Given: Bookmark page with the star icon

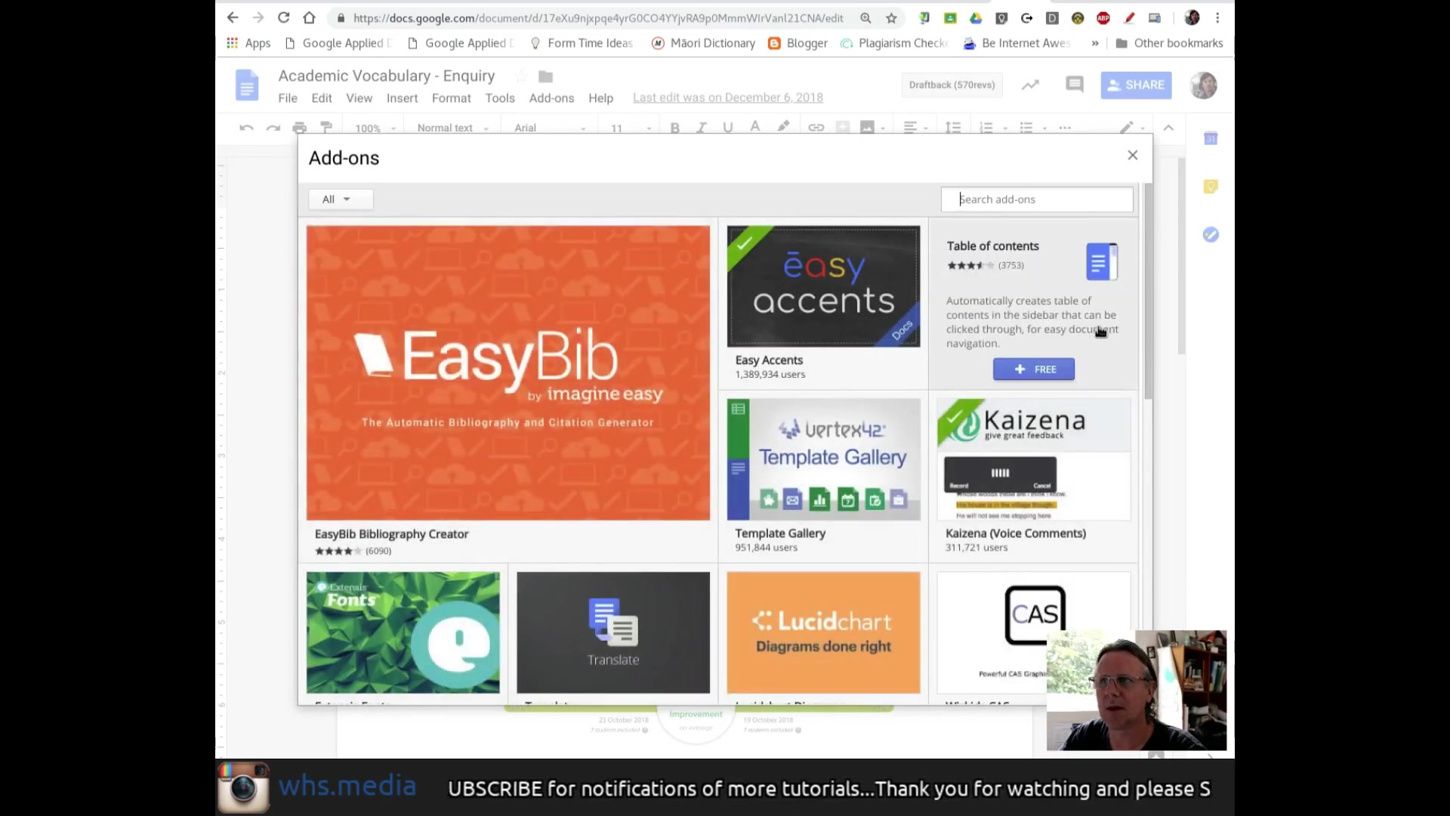Looking at the screenshot, I should coord(891,17).
